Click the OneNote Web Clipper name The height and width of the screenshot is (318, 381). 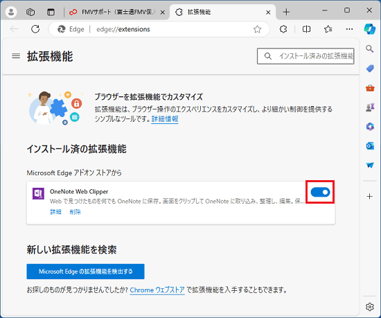click(79, 192)
